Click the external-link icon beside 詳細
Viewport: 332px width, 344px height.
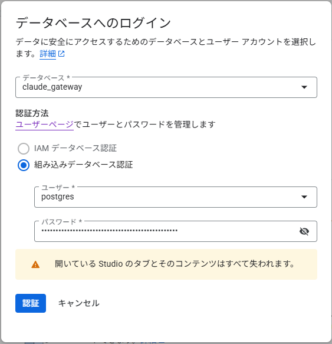click(61, 54)
